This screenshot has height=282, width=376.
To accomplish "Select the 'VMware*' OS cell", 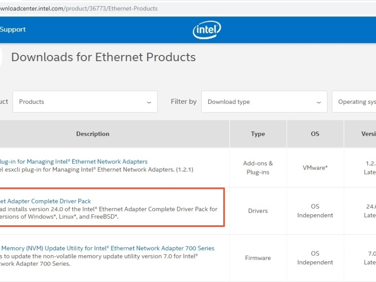I will [315, 168].
